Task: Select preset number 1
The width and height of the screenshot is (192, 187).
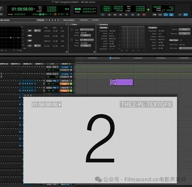Action: click(x=46, y=20)
